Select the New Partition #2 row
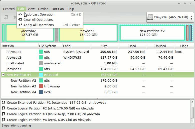Image resolution: width=195 pixels, height=129 pixels. pyautogui.click(x=97, y=80)
